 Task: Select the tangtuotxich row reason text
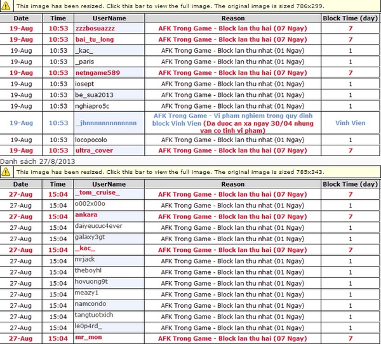click(232, 317)
